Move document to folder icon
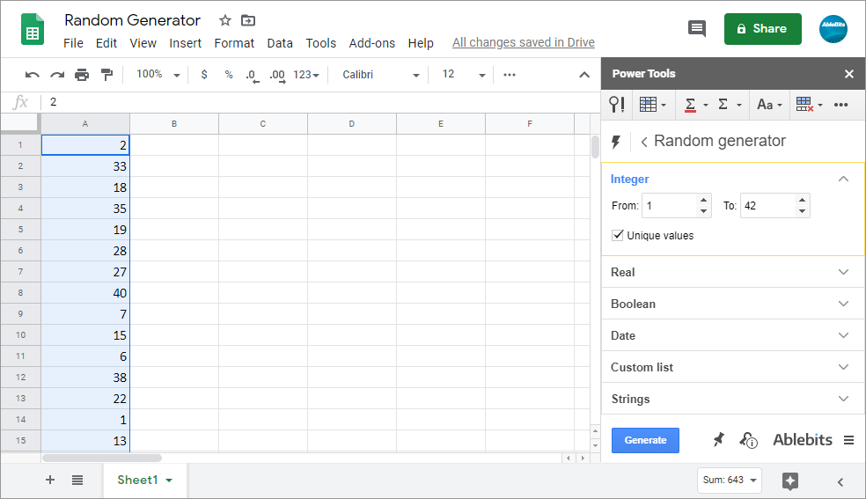Viewport: 866px width, 499px height. coord(248,20)
